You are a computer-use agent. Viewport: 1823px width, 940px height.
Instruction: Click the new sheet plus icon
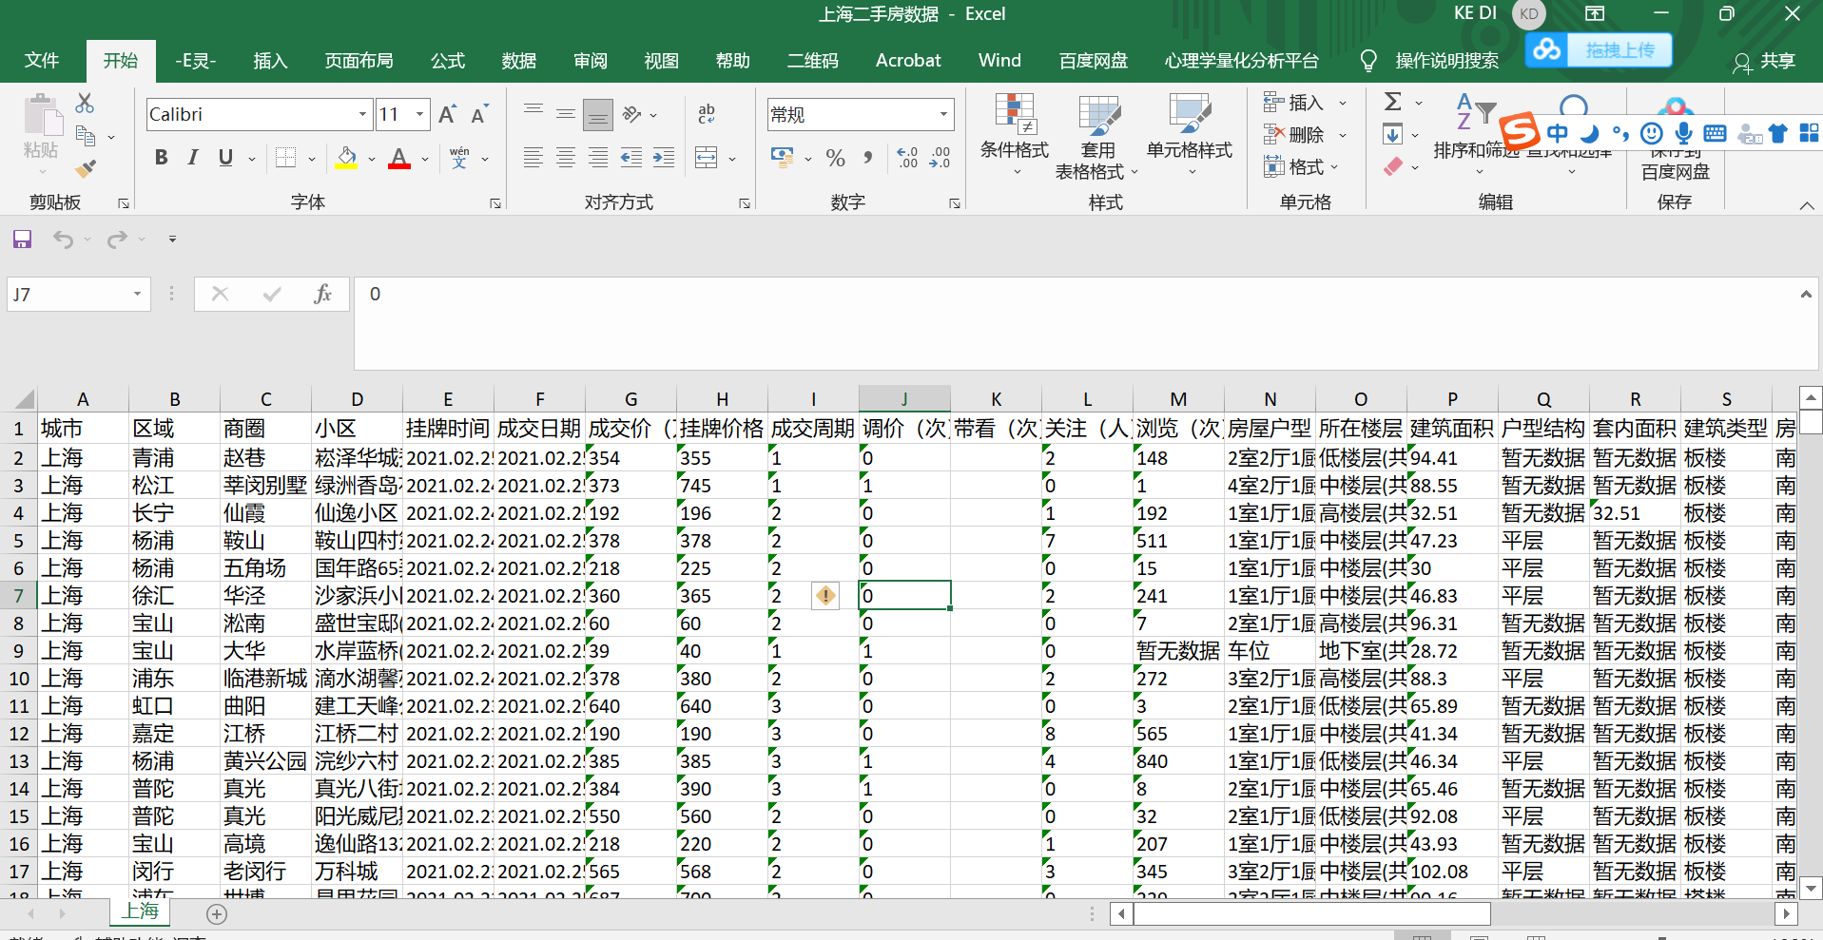(x=217, y=914)
